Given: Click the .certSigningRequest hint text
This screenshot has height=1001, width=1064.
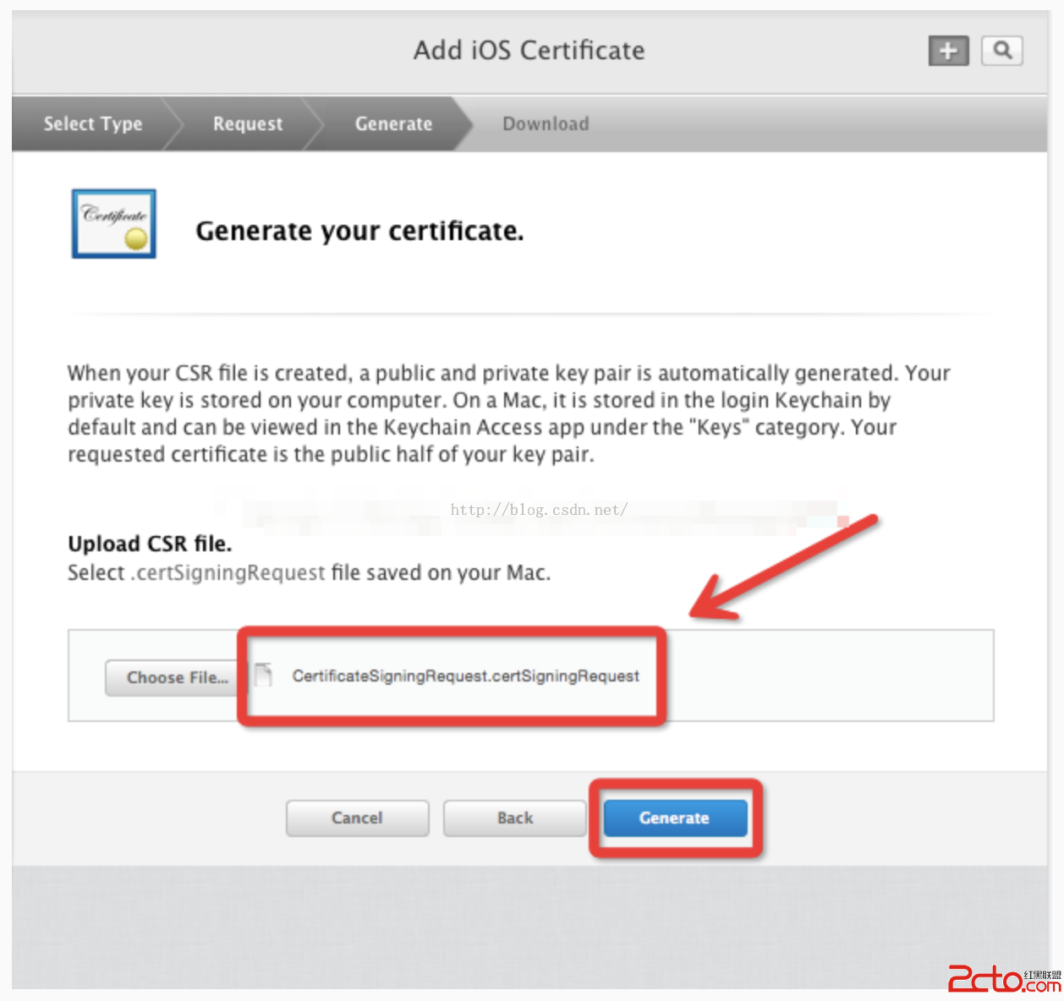Looking at the screenshot, I should point(228,572).
